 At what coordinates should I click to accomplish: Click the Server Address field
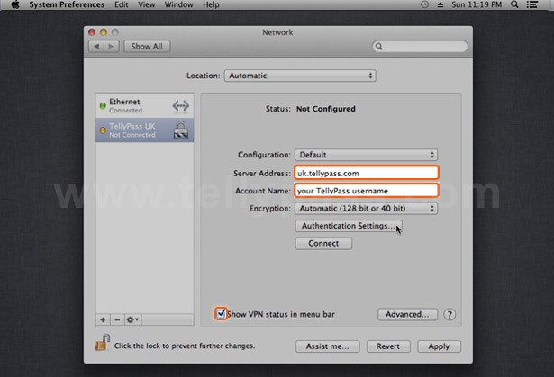click(367, 173)
